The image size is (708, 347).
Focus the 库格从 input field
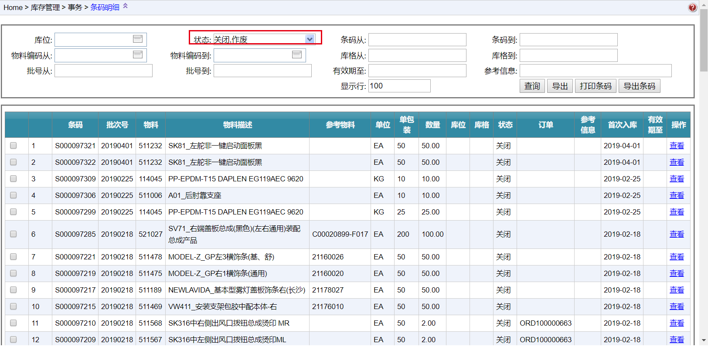[417, 55]
